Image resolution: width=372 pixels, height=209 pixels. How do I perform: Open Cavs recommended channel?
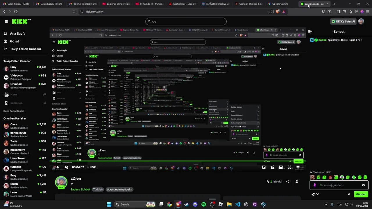pyautogui.click(x=25, y=126)
